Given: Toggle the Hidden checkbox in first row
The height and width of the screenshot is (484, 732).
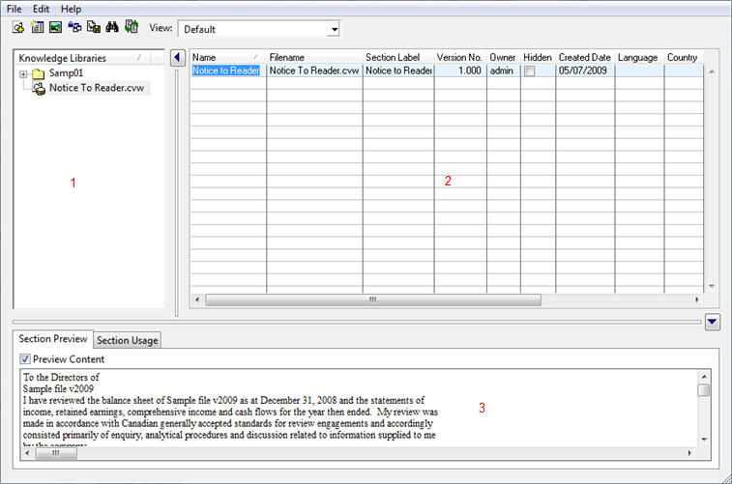Looking at the screenshot, I should 530,71.
